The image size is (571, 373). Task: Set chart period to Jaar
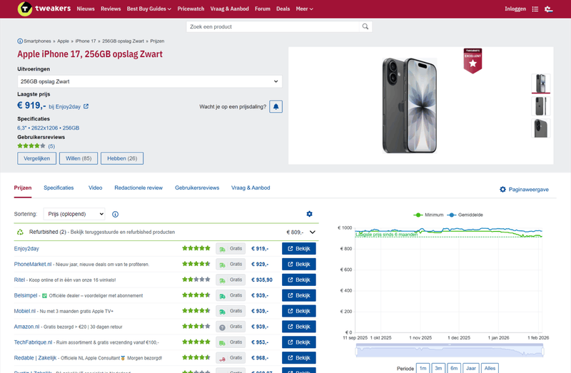click(471, 368)
